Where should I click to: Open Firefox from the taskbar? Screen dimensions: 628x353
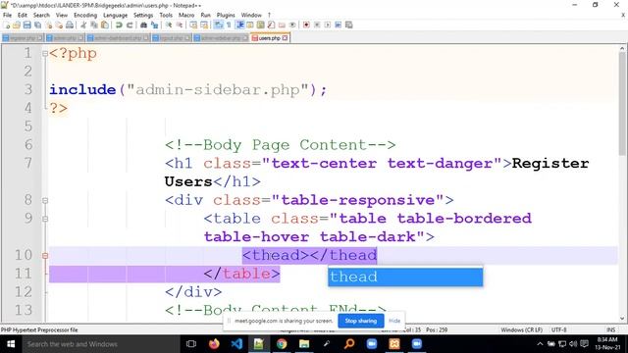click(214, 344)
